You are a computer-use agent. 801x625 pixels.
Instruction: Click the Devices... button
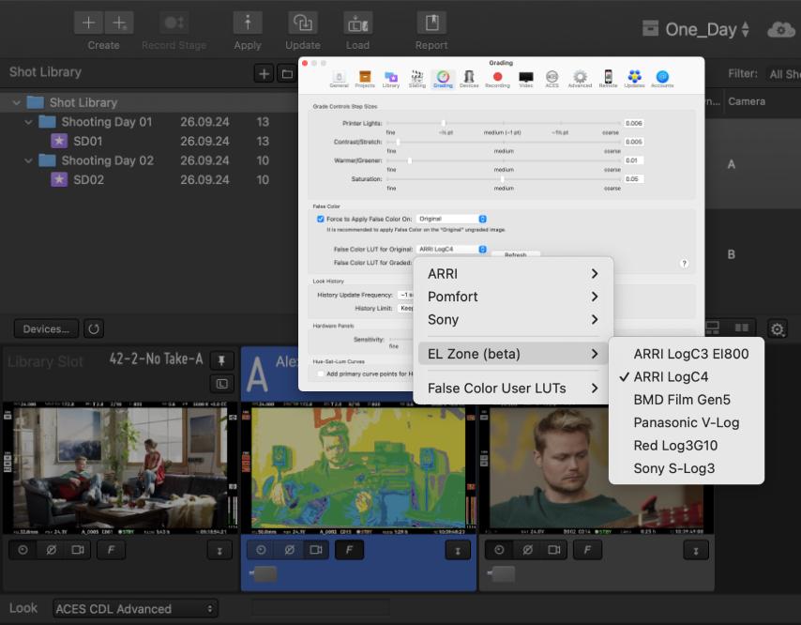(46, 329)
